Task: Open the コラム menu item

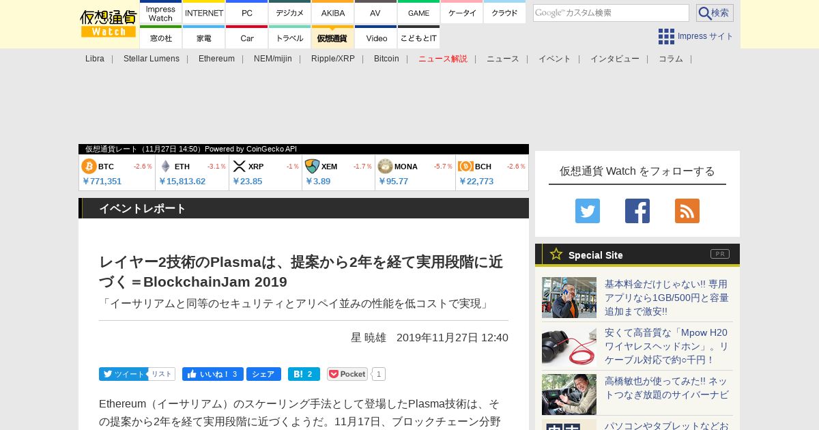Action: [671, 59]
